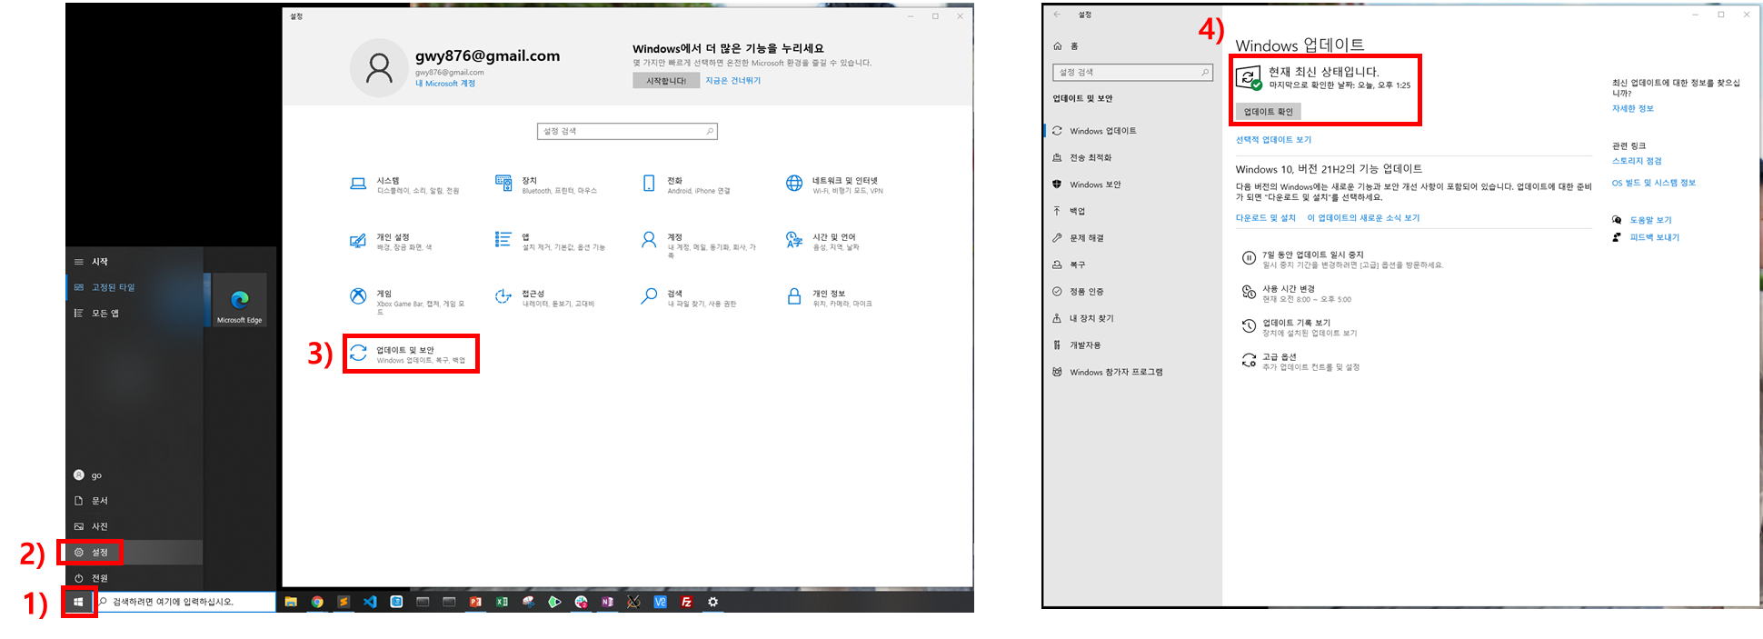Viewport: 1763px width, 639px height.
Task: Open 고급 옵션 advanced options
Action: [1300, 362]
